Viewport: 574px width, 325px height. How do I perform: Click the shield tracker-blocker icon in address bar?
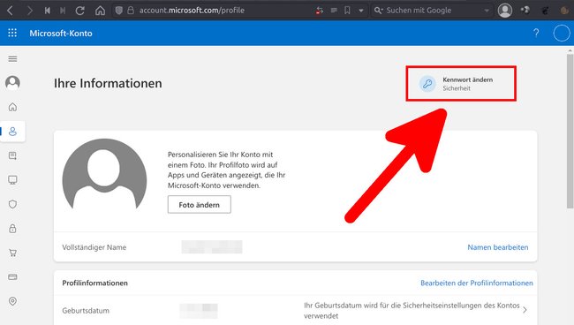point(119,11)
